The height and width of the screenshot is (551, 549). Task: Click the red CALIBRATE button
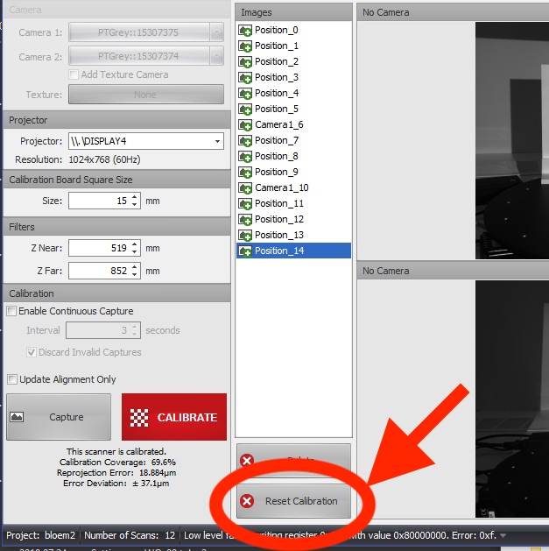(174, 418)
